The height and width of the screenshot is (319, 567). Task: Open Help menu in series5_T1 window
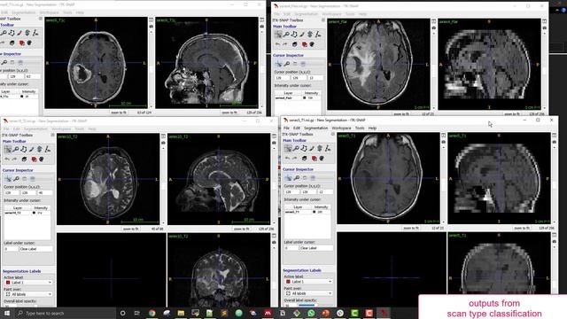point(372,128)
